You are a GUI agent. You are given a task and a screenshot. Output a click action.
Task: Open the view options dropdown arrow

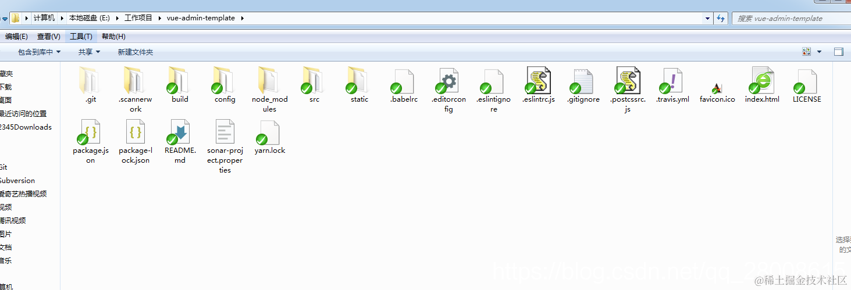tap(819, 52)
